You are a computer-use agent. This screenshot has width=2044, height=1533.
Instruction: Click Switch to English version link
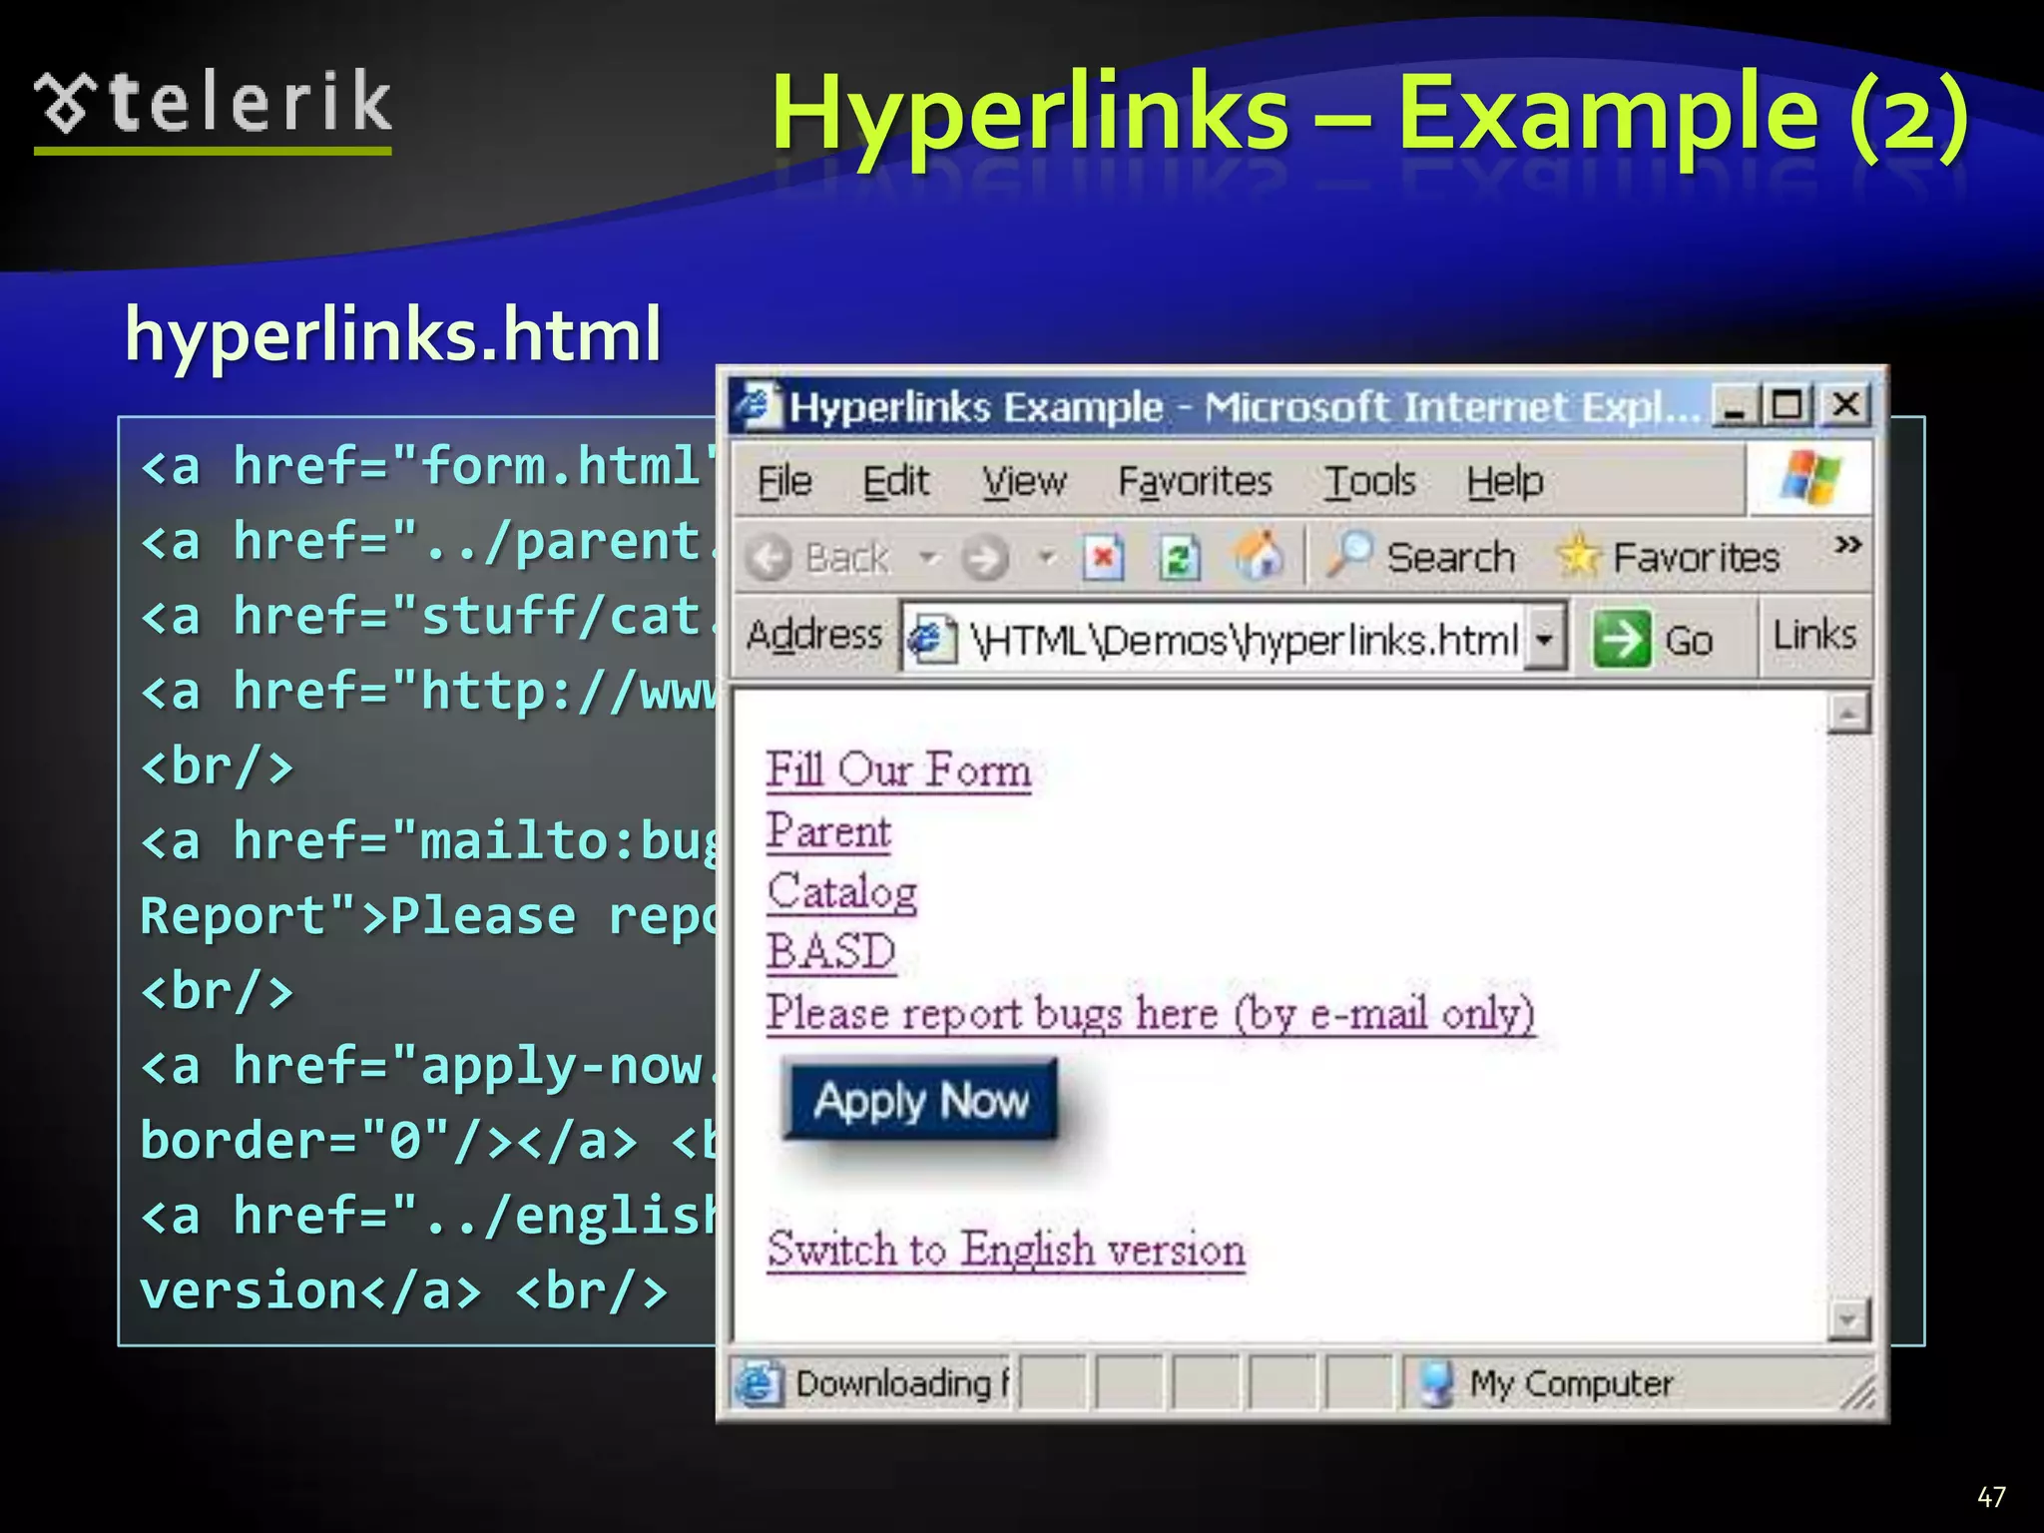click(x=1006, y=1250)
